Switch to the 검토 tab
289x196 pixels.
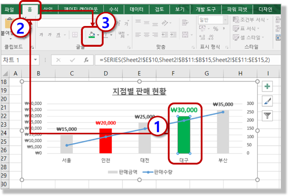coord(159,9)
